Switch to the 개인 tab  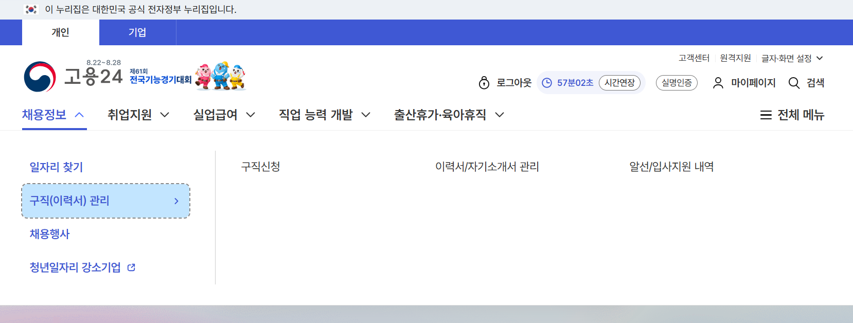(61, 32)
